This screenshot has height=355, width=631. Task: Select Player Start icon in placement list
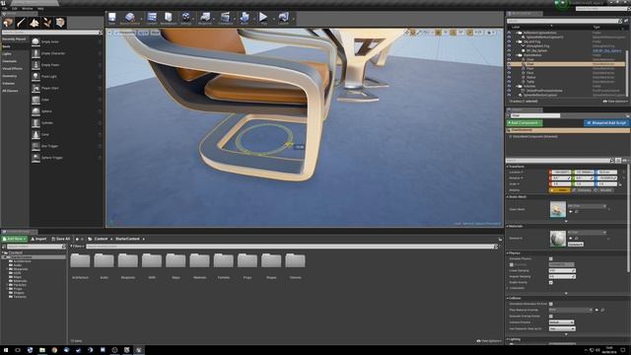pos(35,88)
